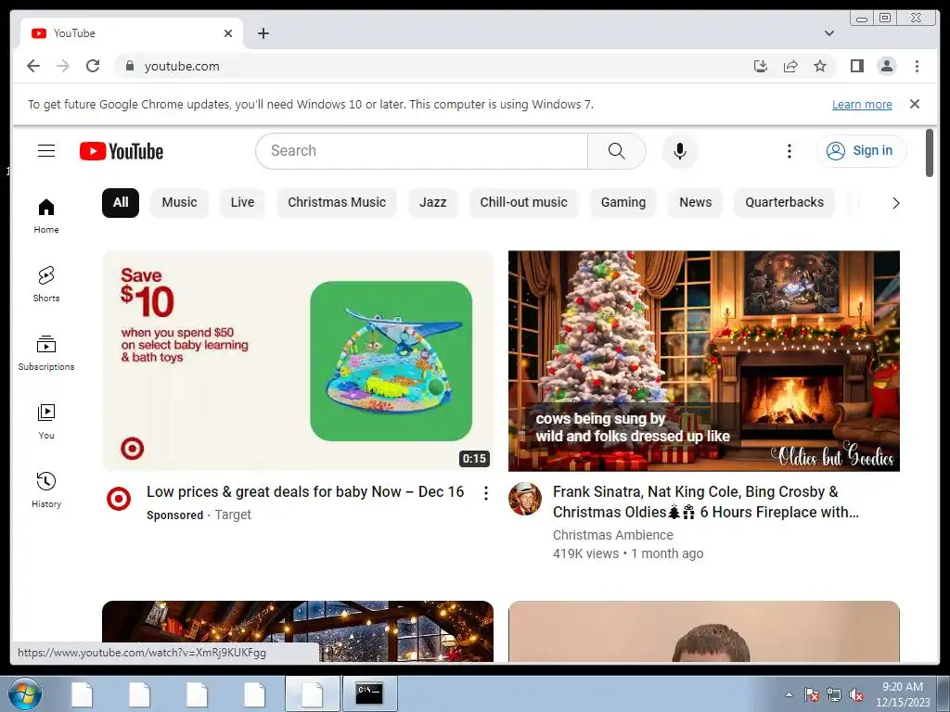Open Frank Sinatra Christmas Oldies video title
The image size is (950, 712).
coord(706,502)
